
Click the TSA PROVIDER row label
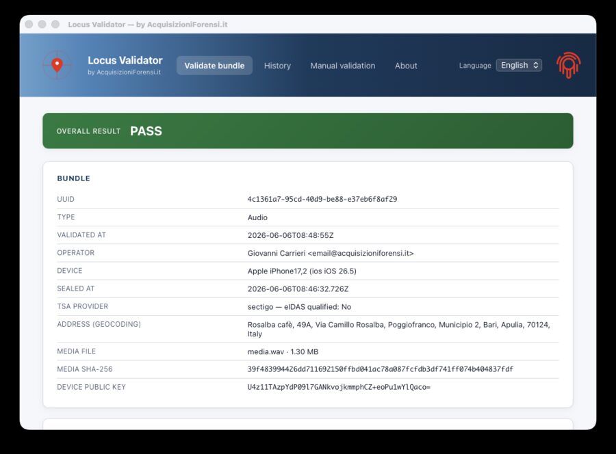pyautogui.click(x=83, y=306)
